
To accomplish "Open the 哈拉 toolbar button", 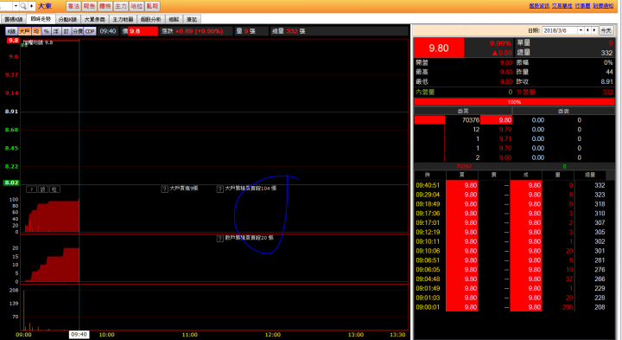I will click(x=136, y=6).
